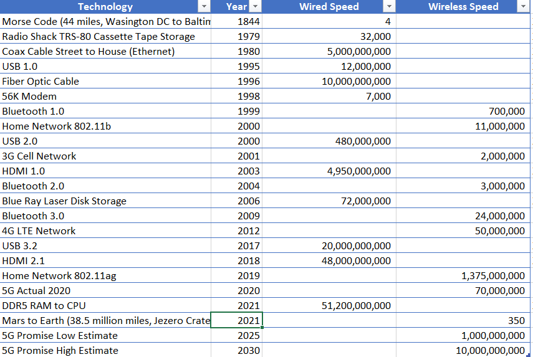This screenshot has width=533, height=357.
Task: Click the HDMI 1.0 cell
Action: (105, 171)
